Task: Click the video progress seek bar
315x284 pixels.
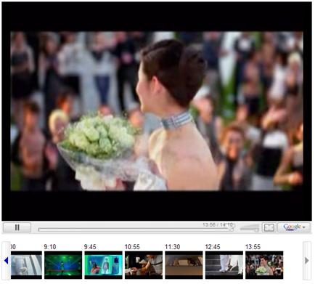Action: click(135, 230)
